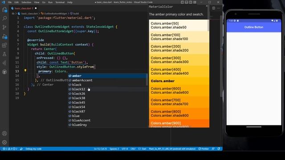This screenshot has height=160, width=285.
Task: Click the build breadcrumb segment
Action: coord(74,13)
